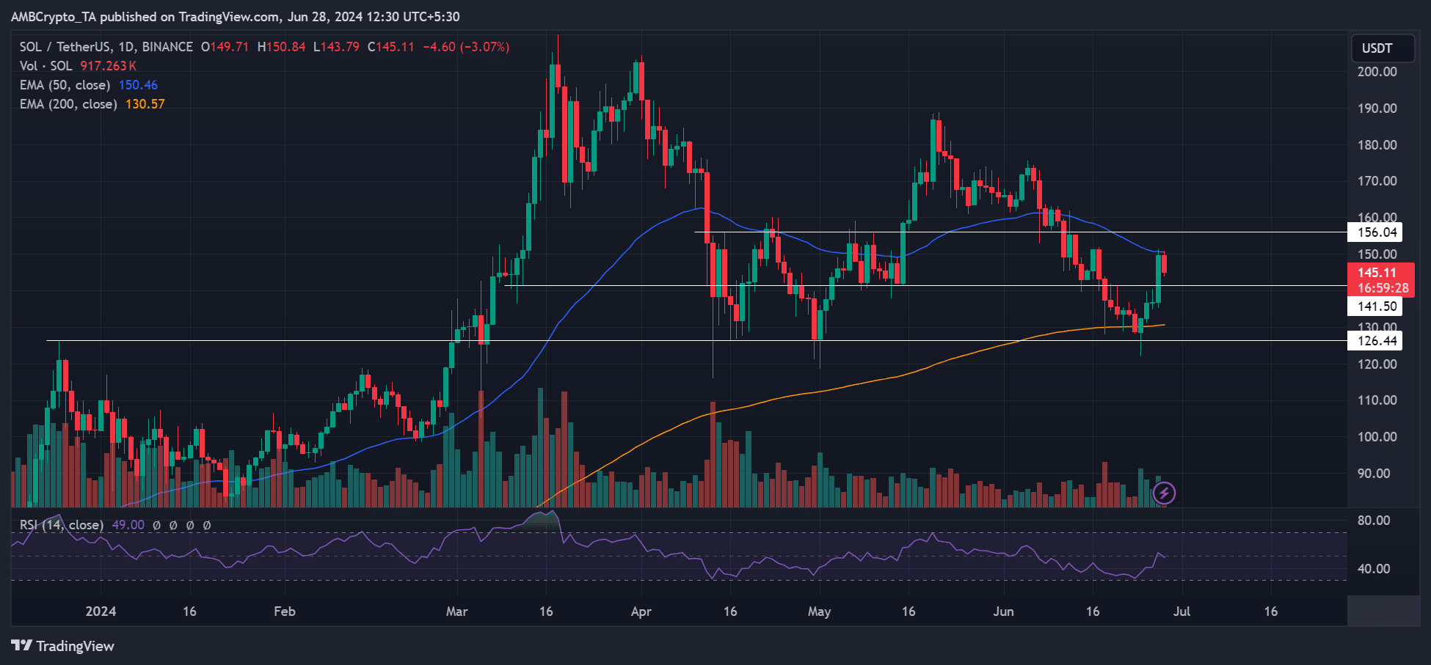This screenshot has width=1431, height=665.
Task: Click the close price C145.11
Action: [391, 47]
